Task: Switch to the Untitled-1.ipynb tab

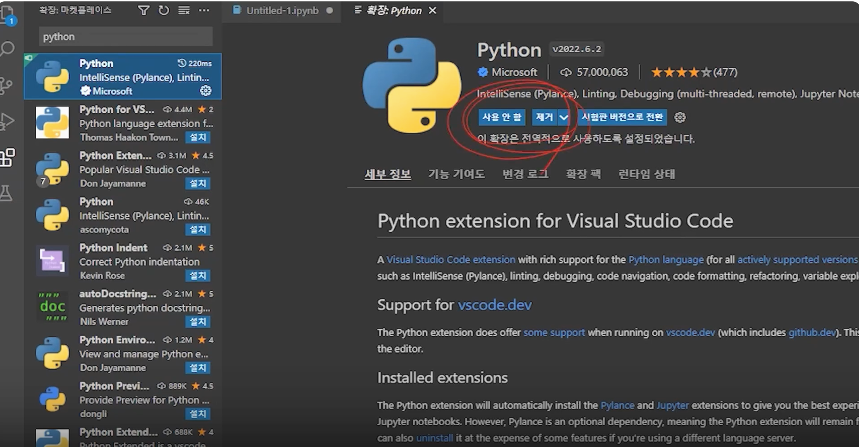Action: 282,11
